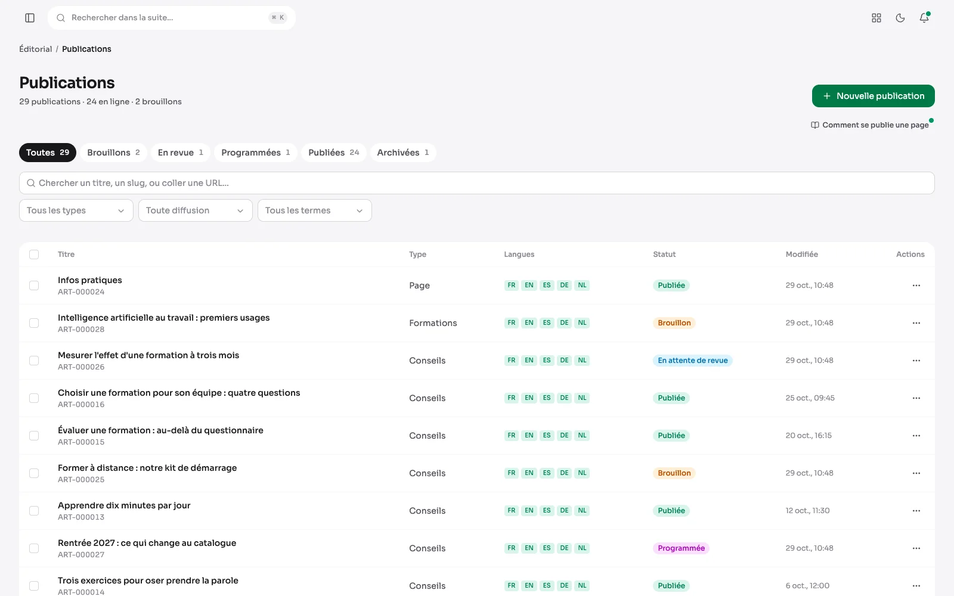Check the Former à distance row checkbox
Screen dimensions: 954x596
tap(34, 473)
